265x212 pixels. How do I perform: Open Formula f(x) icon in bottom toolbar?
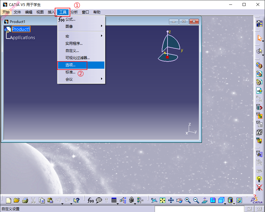click(x=90, y=200)
